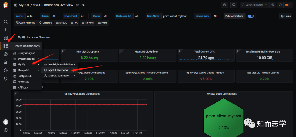Open the 1m refresh interval dropdown
This screenshot has height=137, width=296.
point(288,5)
